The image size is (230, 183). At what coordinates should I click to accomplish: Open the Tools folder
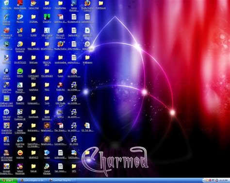[x=47, y=100]
